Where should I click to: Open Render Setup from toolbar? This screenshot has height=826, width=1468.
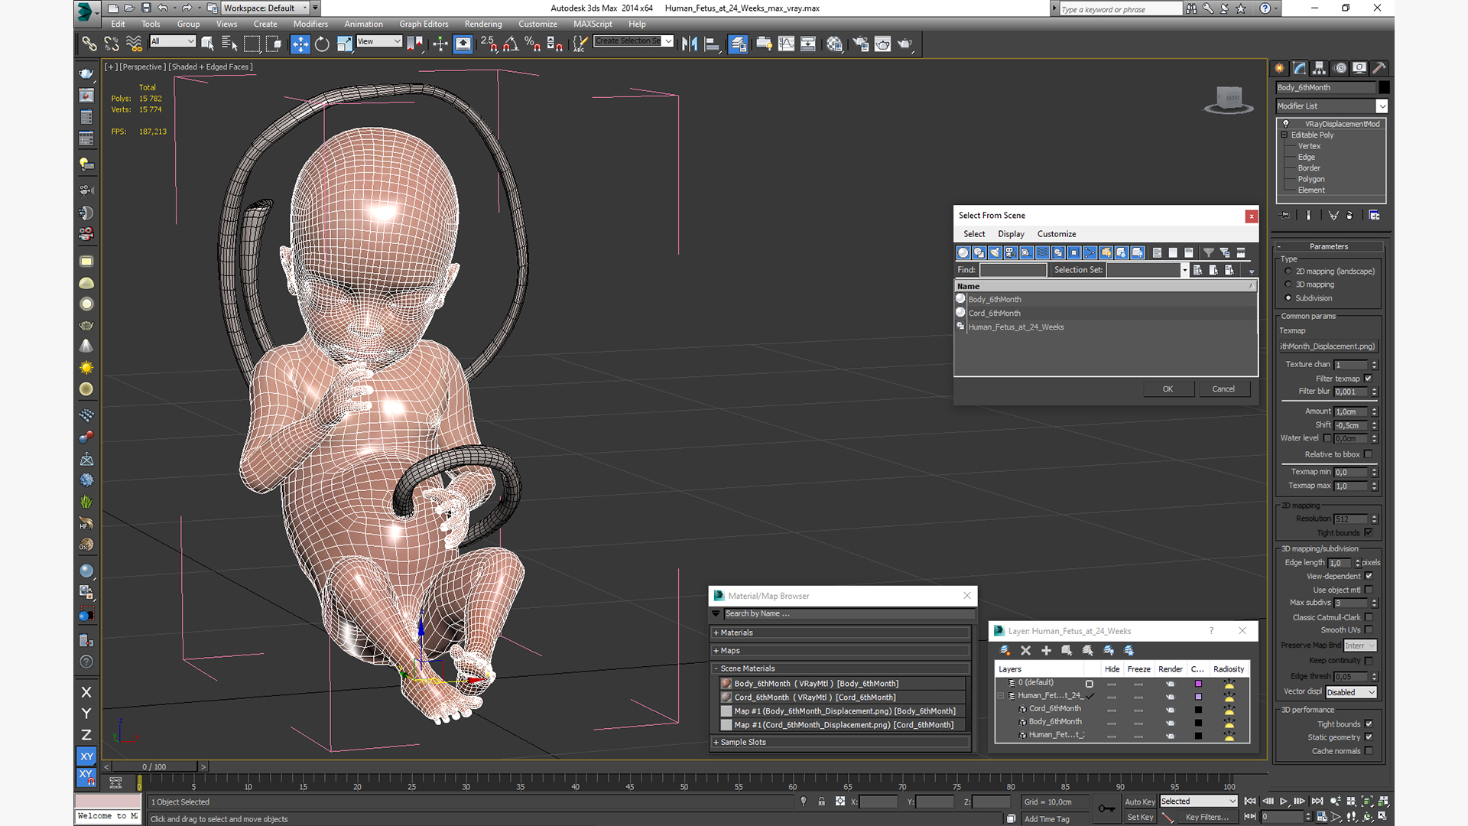861,44
